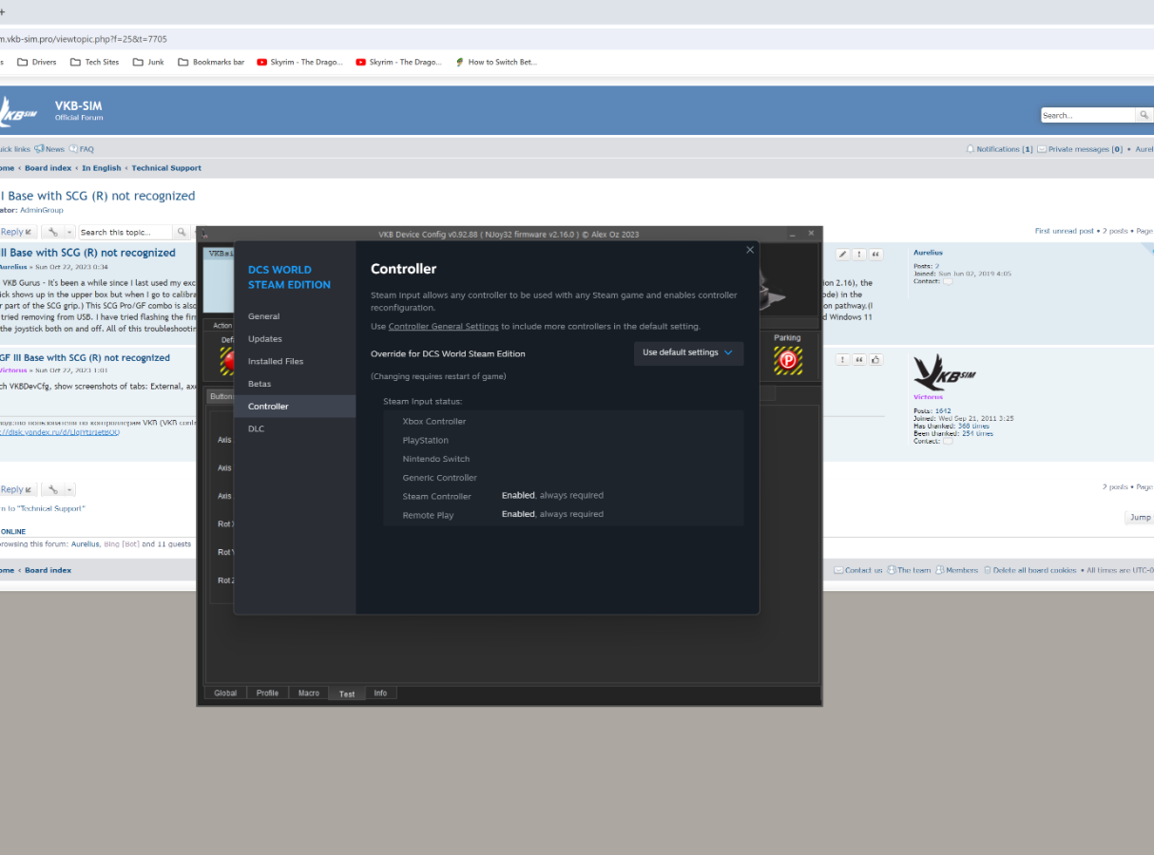1154x855 pixels.
Task: Open the In English breadcrumb link
Action: point(102,168)
